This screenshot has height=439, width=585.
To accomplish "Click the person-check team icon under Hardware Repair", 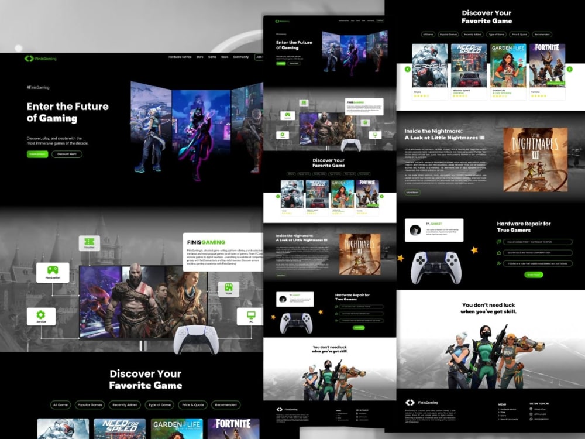I will point(499,263).
